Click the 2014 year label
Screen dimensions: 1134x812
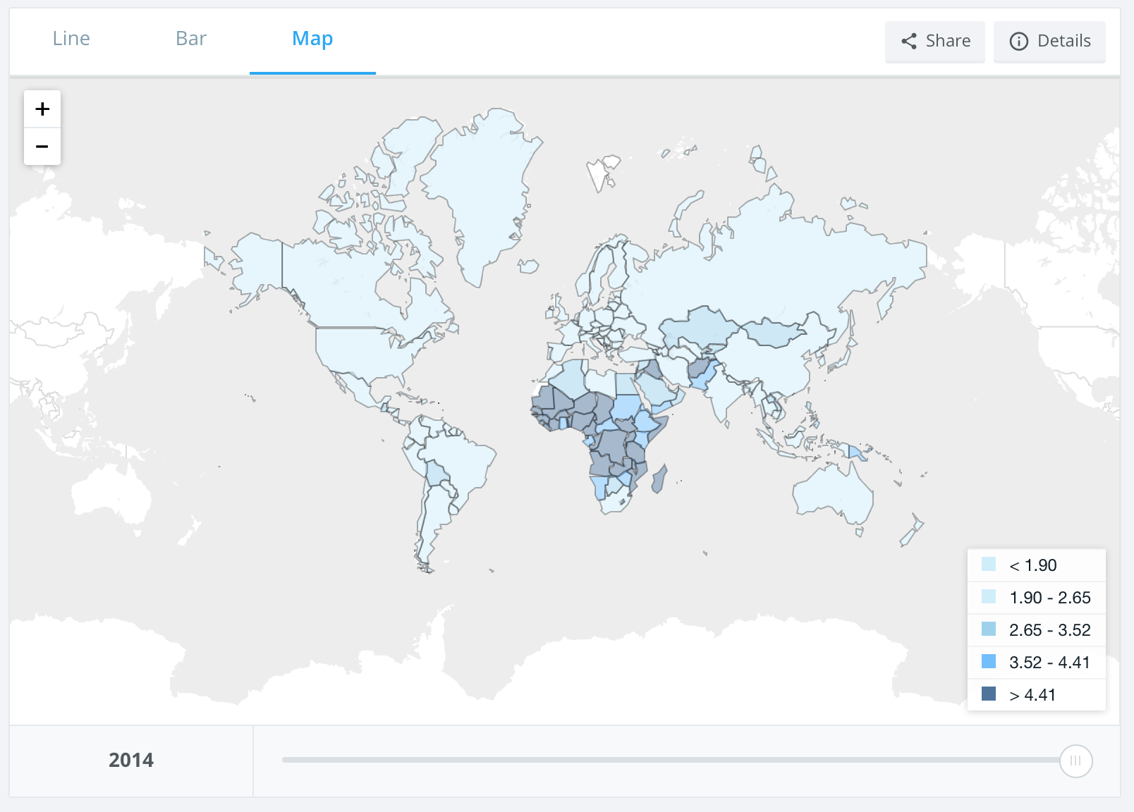(x=131, y=761)
